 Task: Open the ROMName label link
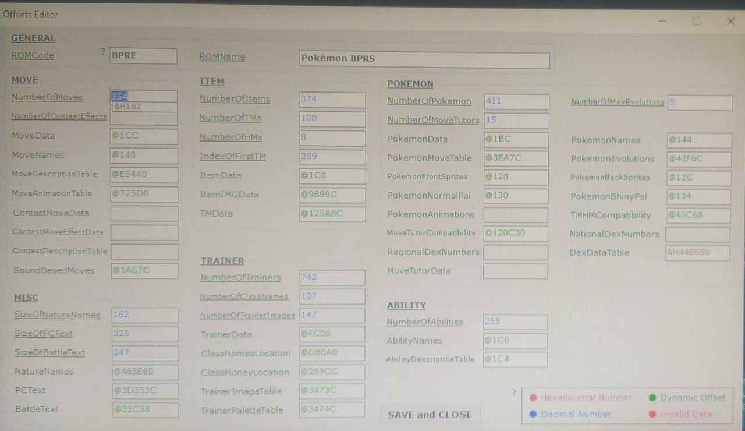(222, 57)
